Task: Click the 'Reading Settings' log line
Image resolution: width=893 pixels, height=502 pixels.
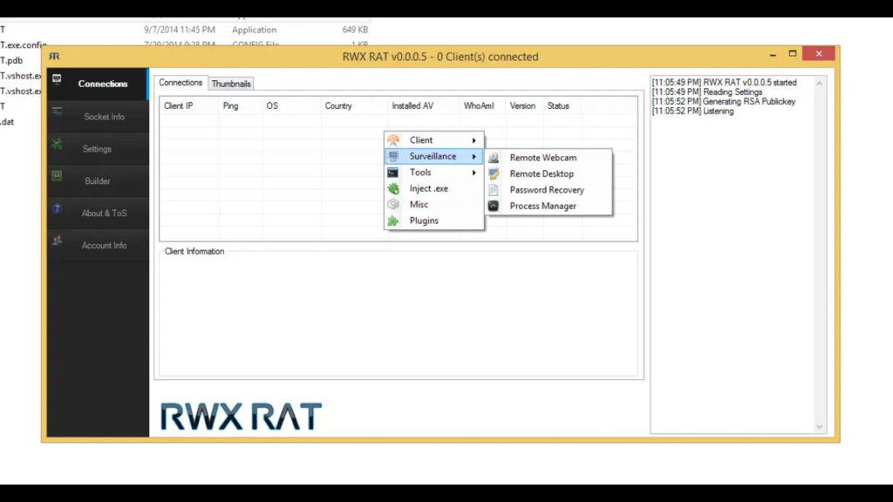Action: coord(706,92)
